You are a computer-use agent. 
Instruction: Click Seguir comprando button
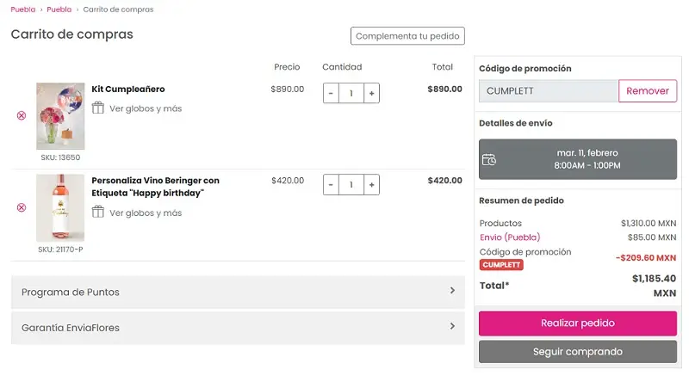coord(578,352)
